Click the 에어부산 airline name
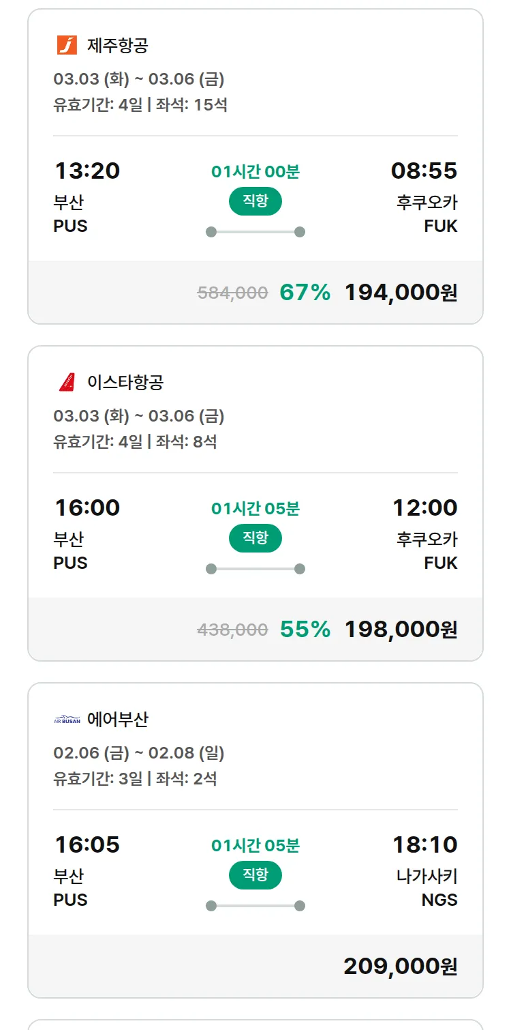Image resolution: width=511 pixels, height=1030 pixels. point(117,720)
